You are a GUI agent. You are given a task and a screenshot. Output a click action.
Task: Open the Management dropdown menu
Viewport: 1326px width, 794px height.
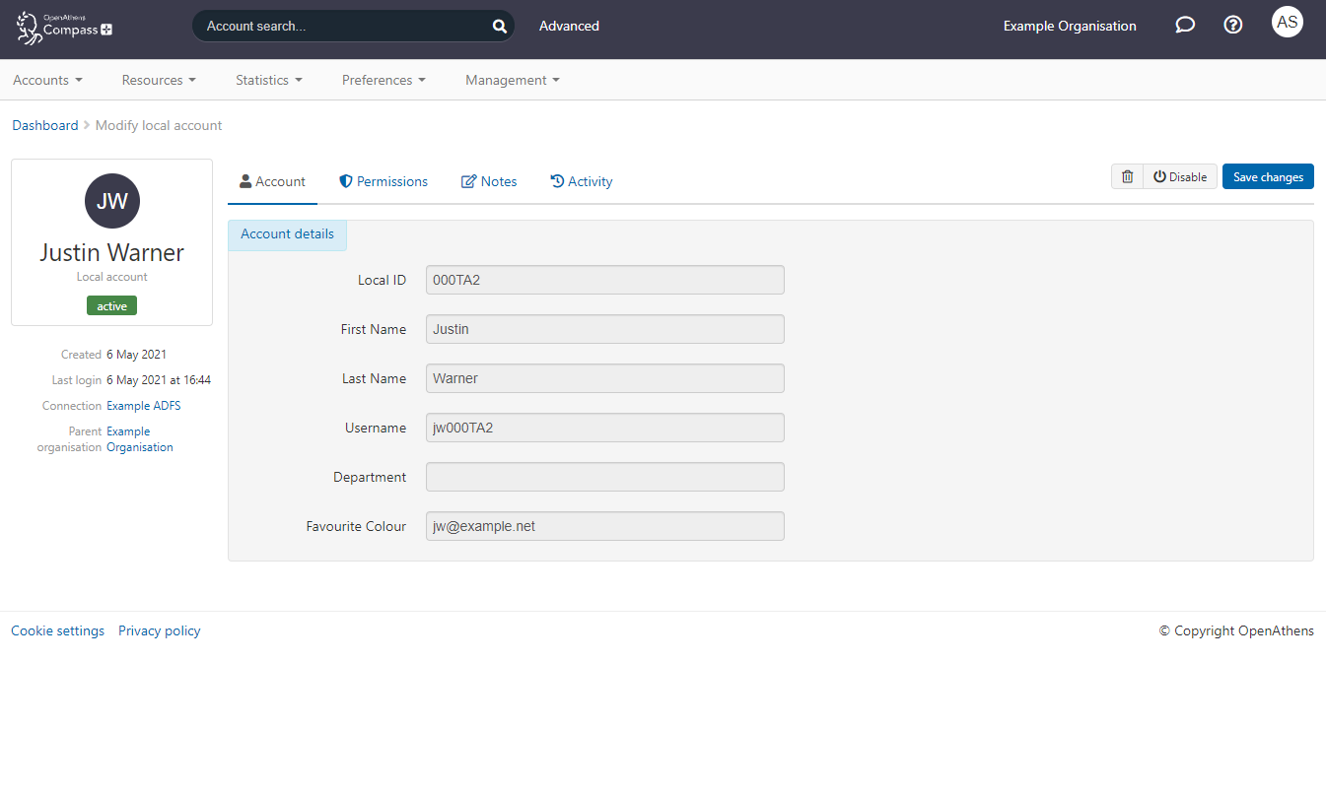pos(512,80)
